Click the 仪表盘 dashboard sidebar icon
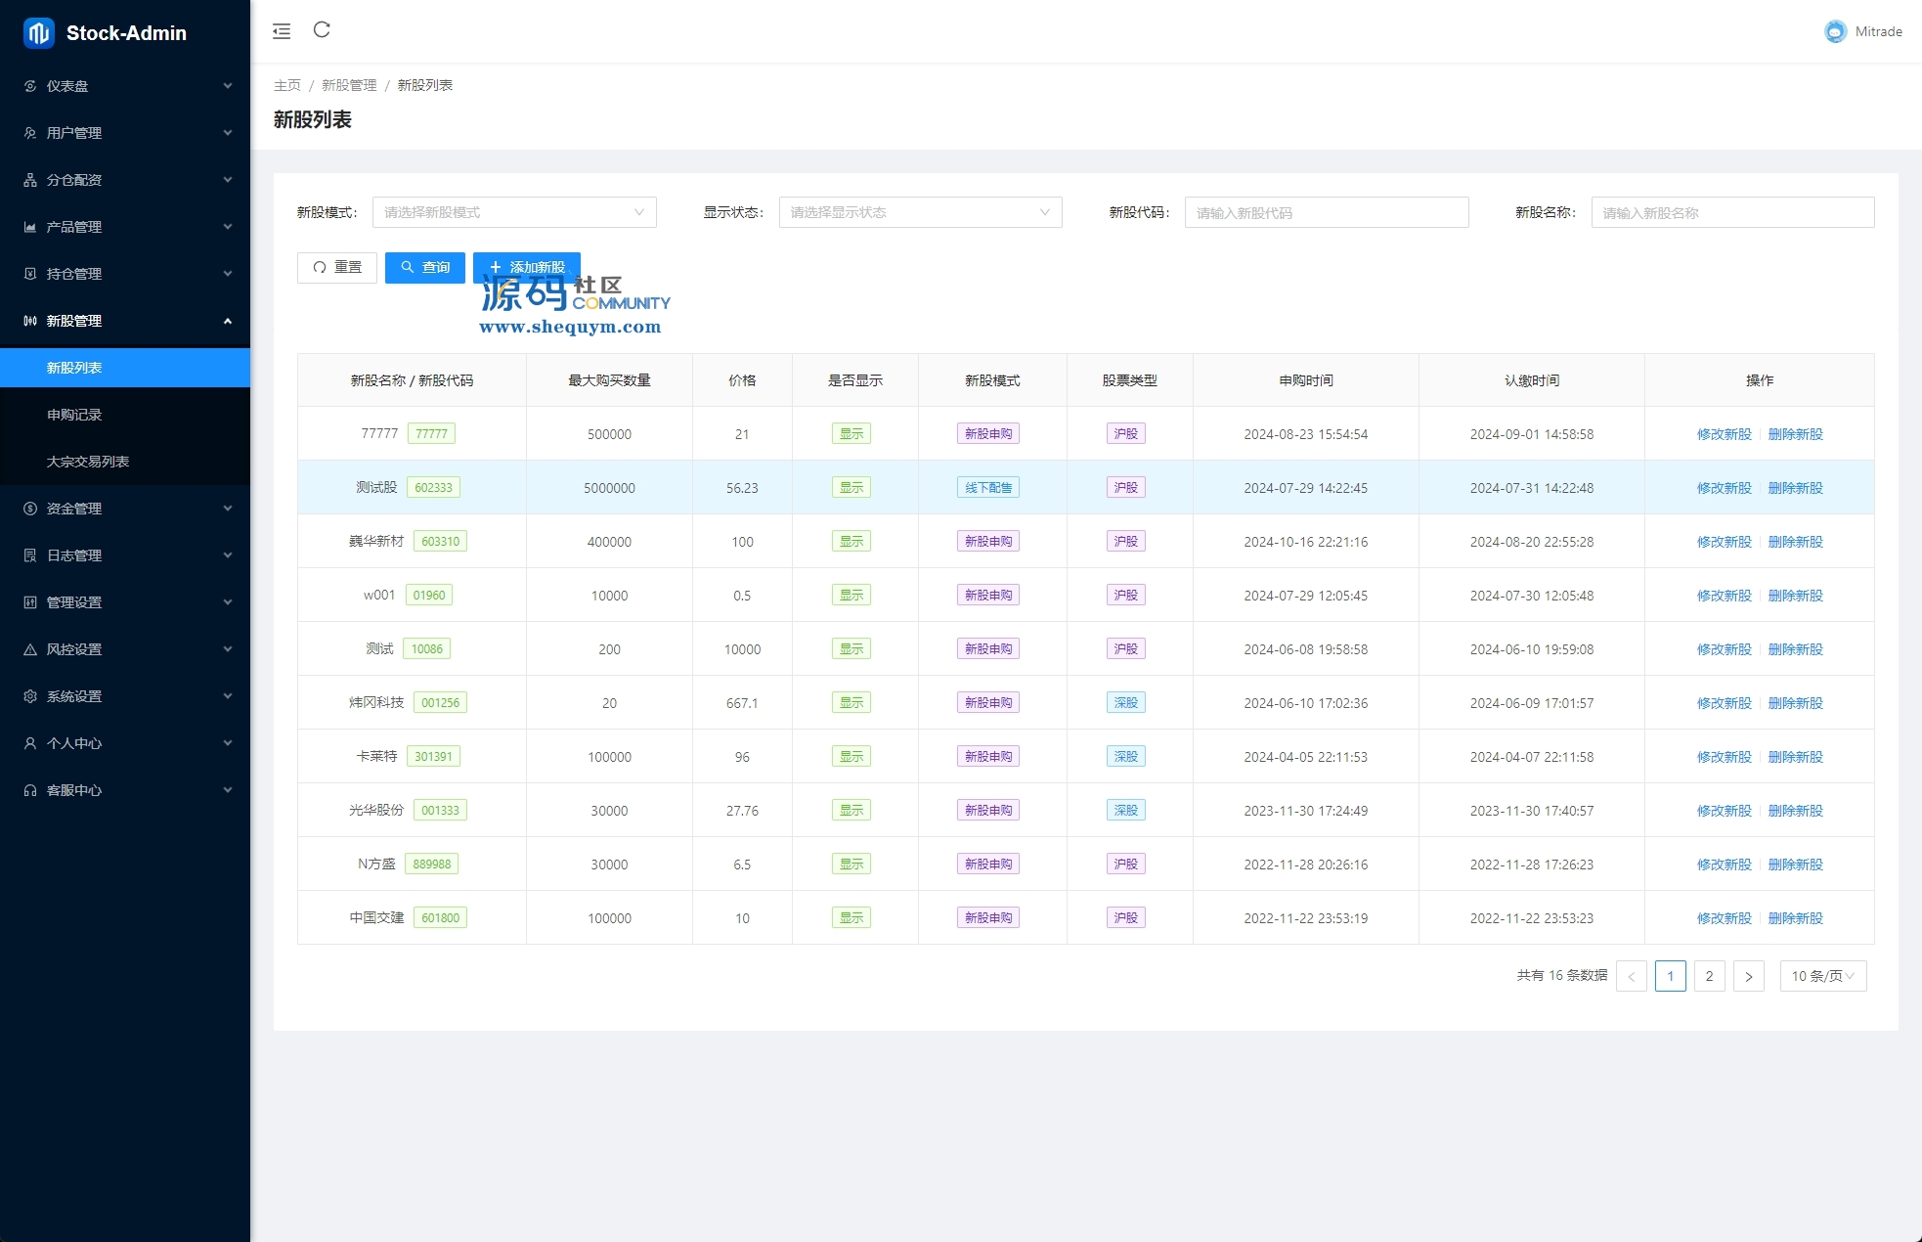 30,86
